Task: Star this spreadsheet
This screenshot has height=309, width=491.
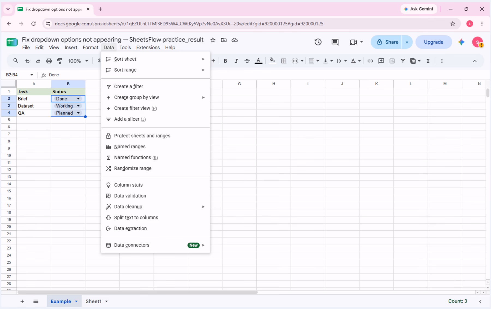Action: pos(213,40)
